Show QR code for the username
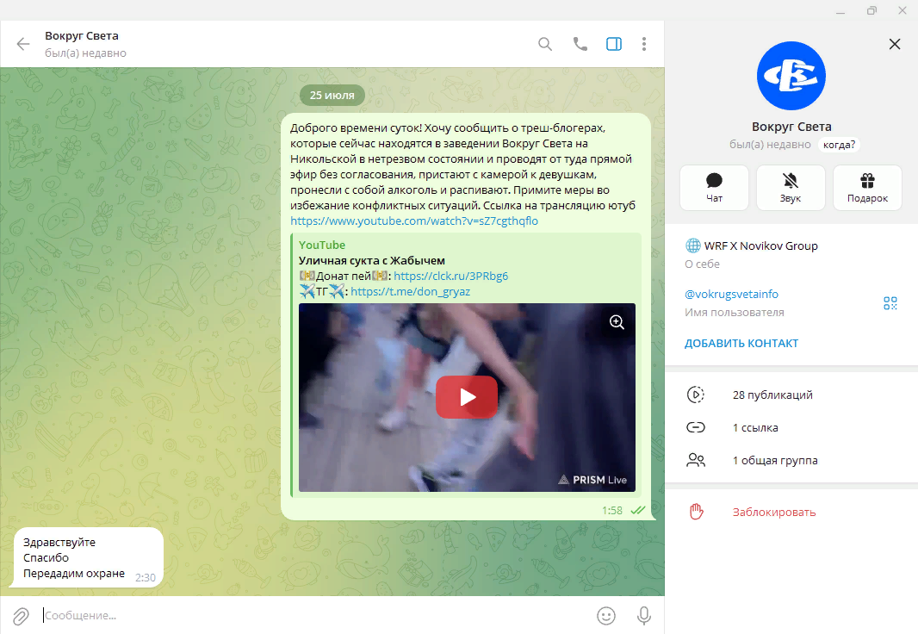 [x=890, y=302]
